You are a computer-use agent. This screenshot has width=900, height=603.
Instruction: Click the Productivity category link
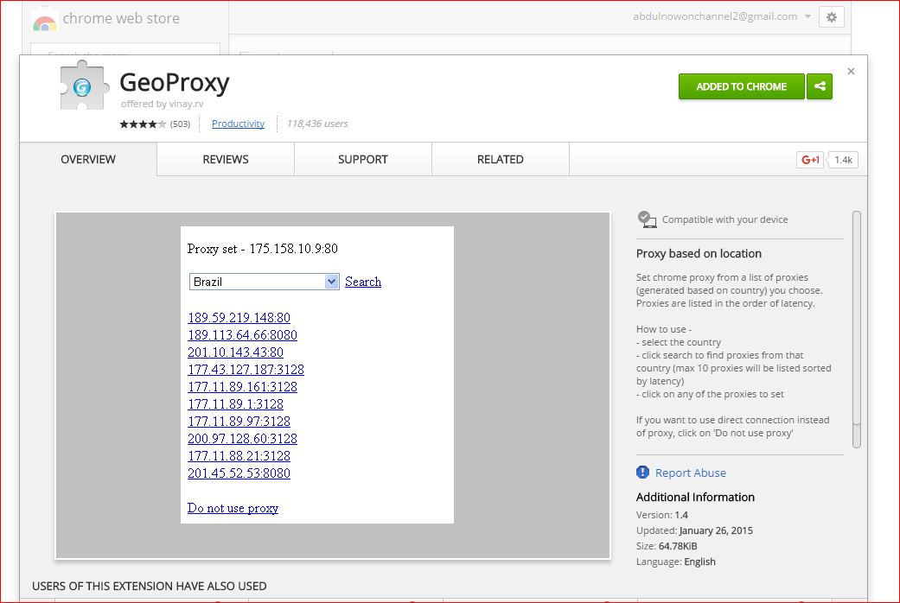[x=239, y=124]
